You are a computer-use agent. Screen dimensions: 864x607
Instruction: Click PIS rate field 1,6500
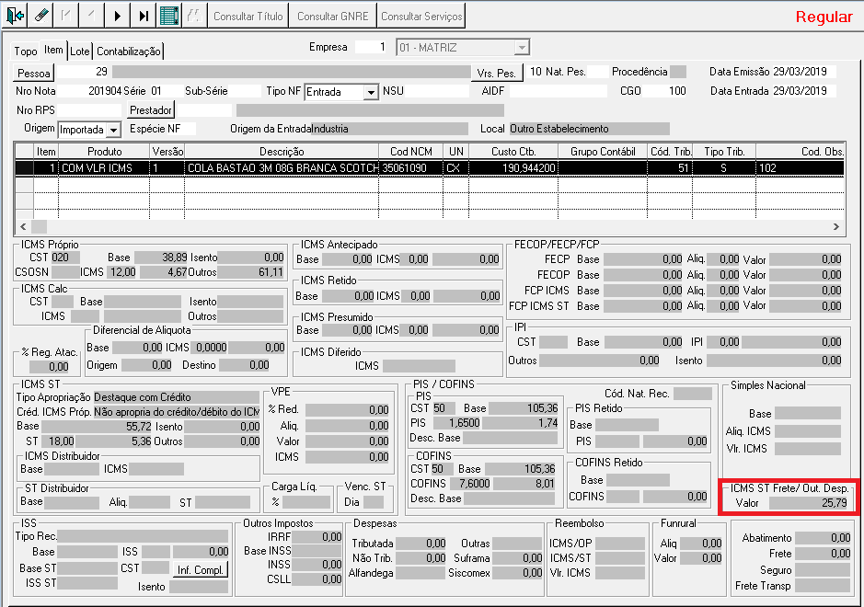click(x=456, y=423)
